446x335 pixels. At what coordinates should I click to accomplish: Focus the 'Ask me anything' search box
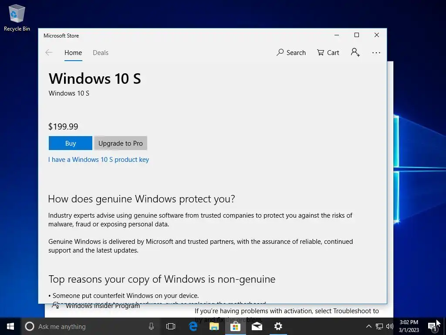[x=90, y=326]
